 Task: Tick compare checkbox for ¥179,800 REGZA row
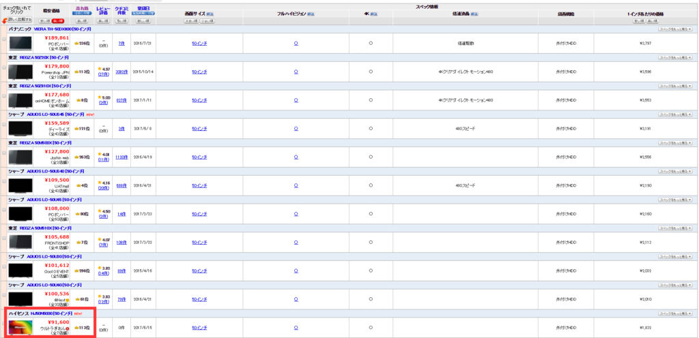click(5, 67)
